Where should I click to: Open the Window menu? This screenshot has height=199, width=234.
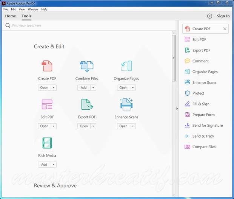33,9
